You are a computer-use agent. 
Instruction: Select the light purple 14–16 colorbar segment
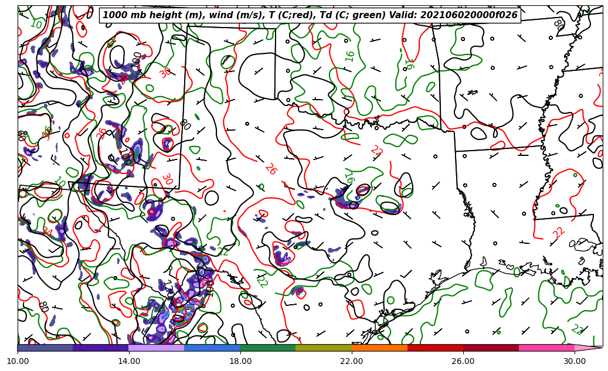pyautogui.click(x=157, y=348)
